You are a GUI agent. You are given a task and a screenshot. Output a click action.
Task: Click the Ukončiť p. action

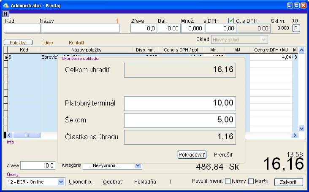point(81,182)
